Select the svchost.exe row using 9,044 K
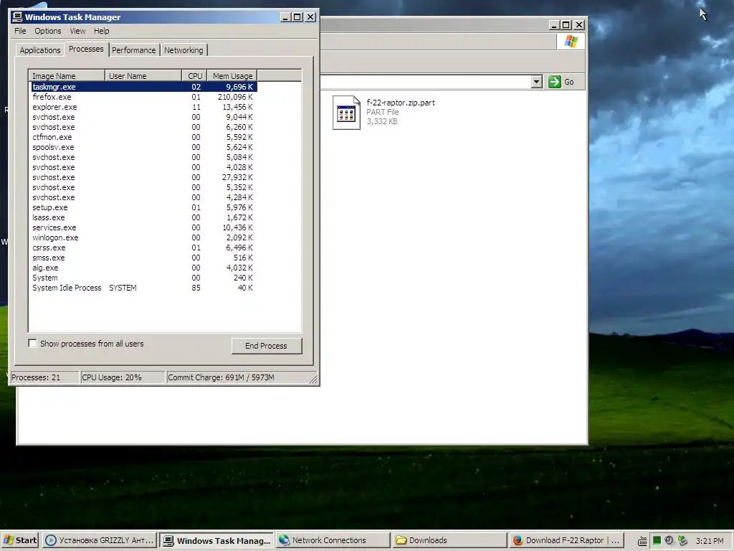The width and height of the screenshot is (734, 551). (x=143, y=117)
